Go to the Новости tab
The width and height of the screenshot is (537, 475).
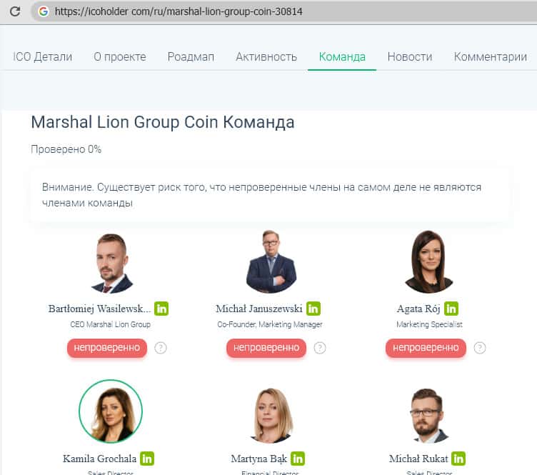pyautogui.click(x=410, y=56)
